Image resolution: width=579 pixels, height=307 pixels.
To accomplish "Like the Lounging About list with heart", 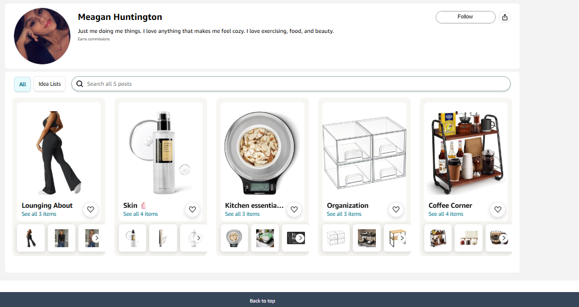I will point(90,210).
